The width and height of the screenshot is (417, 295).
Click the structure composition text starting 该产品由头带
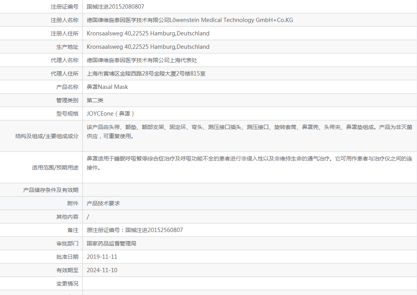pos(249,132)
